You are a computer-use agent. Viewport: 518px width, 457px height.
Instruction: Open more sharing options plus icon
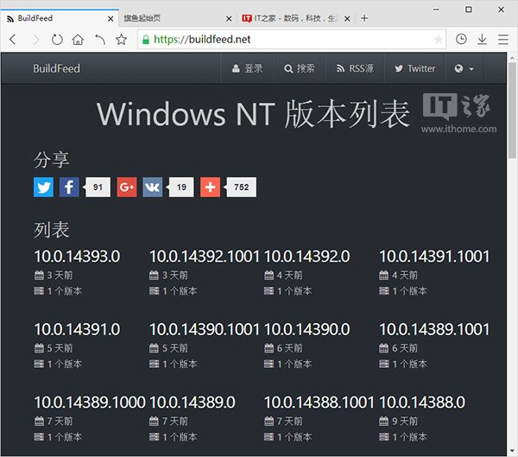(x=210, y=187)
